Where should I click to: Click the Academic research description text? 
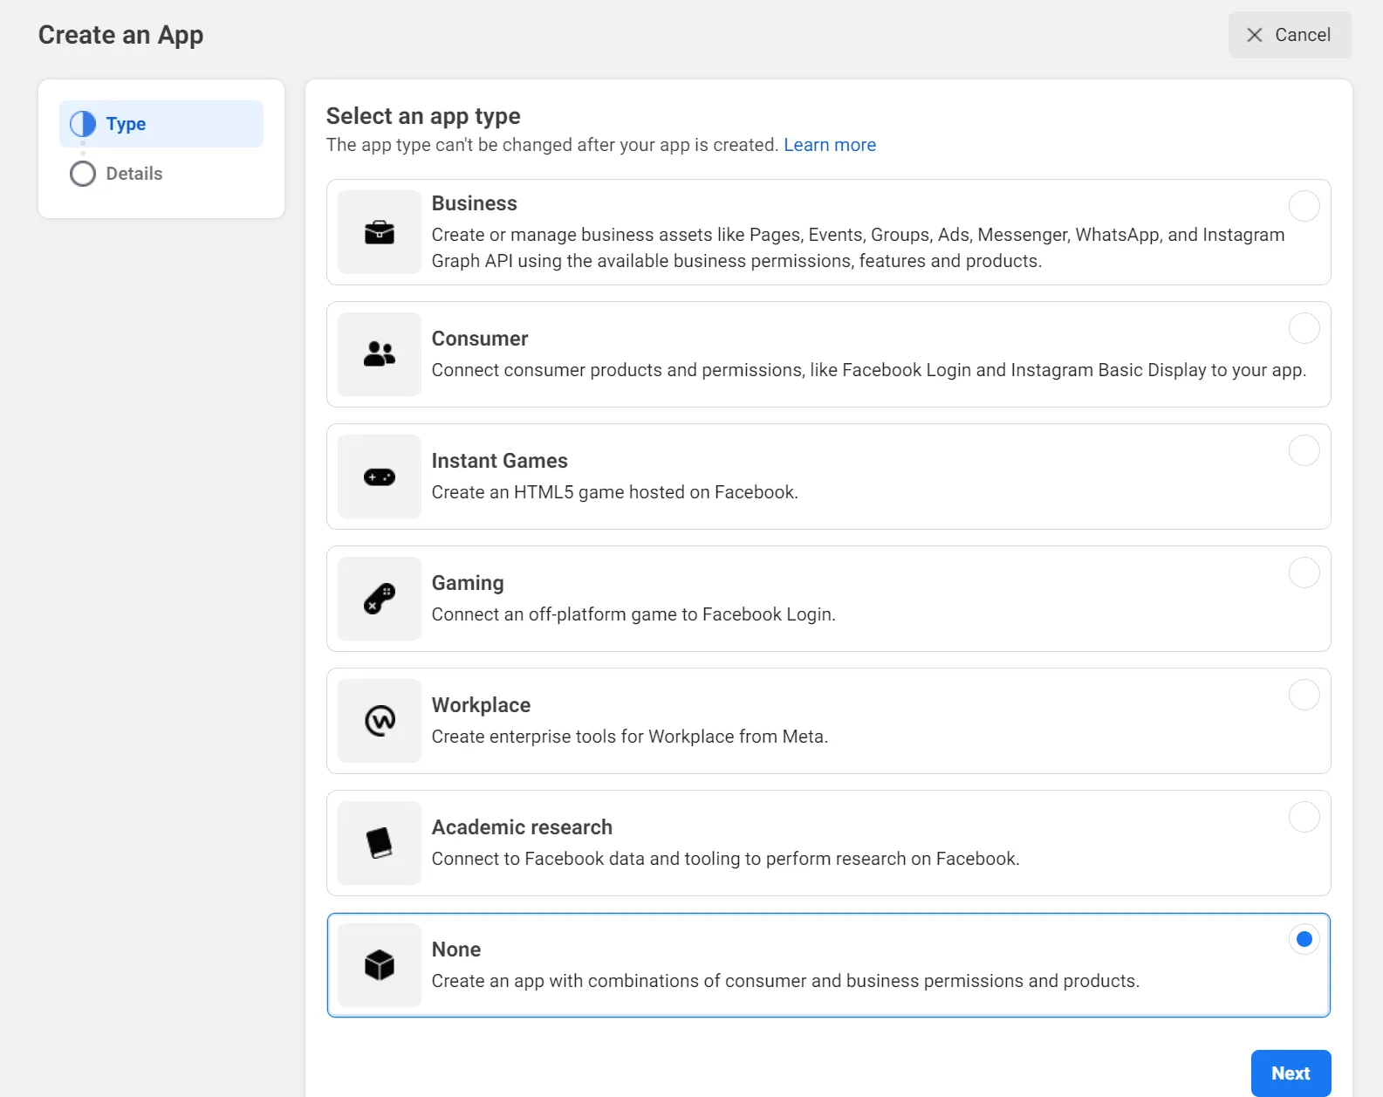(726, 859)
